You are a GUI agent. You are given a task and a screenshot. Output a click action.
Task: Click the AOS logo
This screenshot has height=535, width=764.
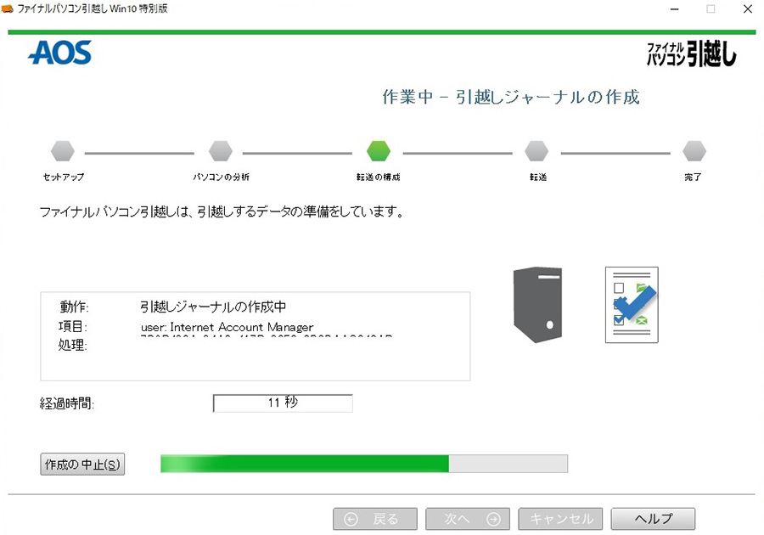(60, 53)
